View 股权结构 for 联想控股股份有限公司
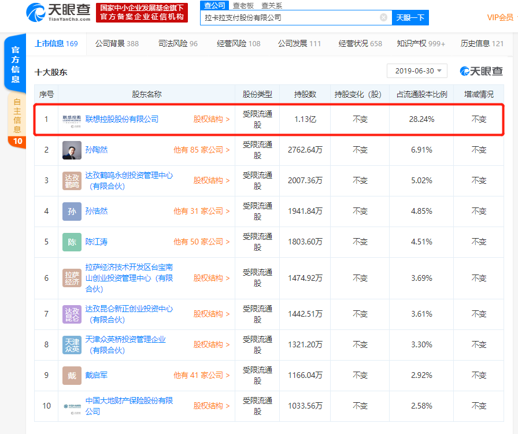 pos(212,119)
